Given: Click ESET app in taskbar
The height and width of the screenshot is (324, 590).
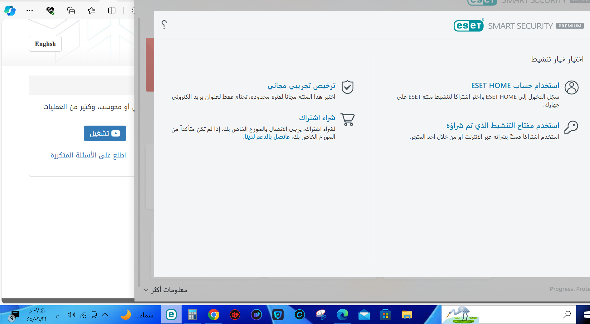Looking at the screenshot, I should tap(171, 315).
